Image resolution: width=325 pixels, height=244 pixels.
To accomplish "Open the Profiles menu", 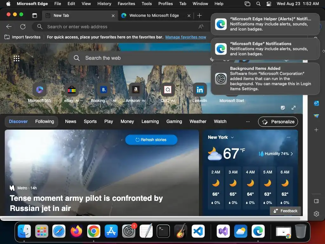I will pos(165,4).
